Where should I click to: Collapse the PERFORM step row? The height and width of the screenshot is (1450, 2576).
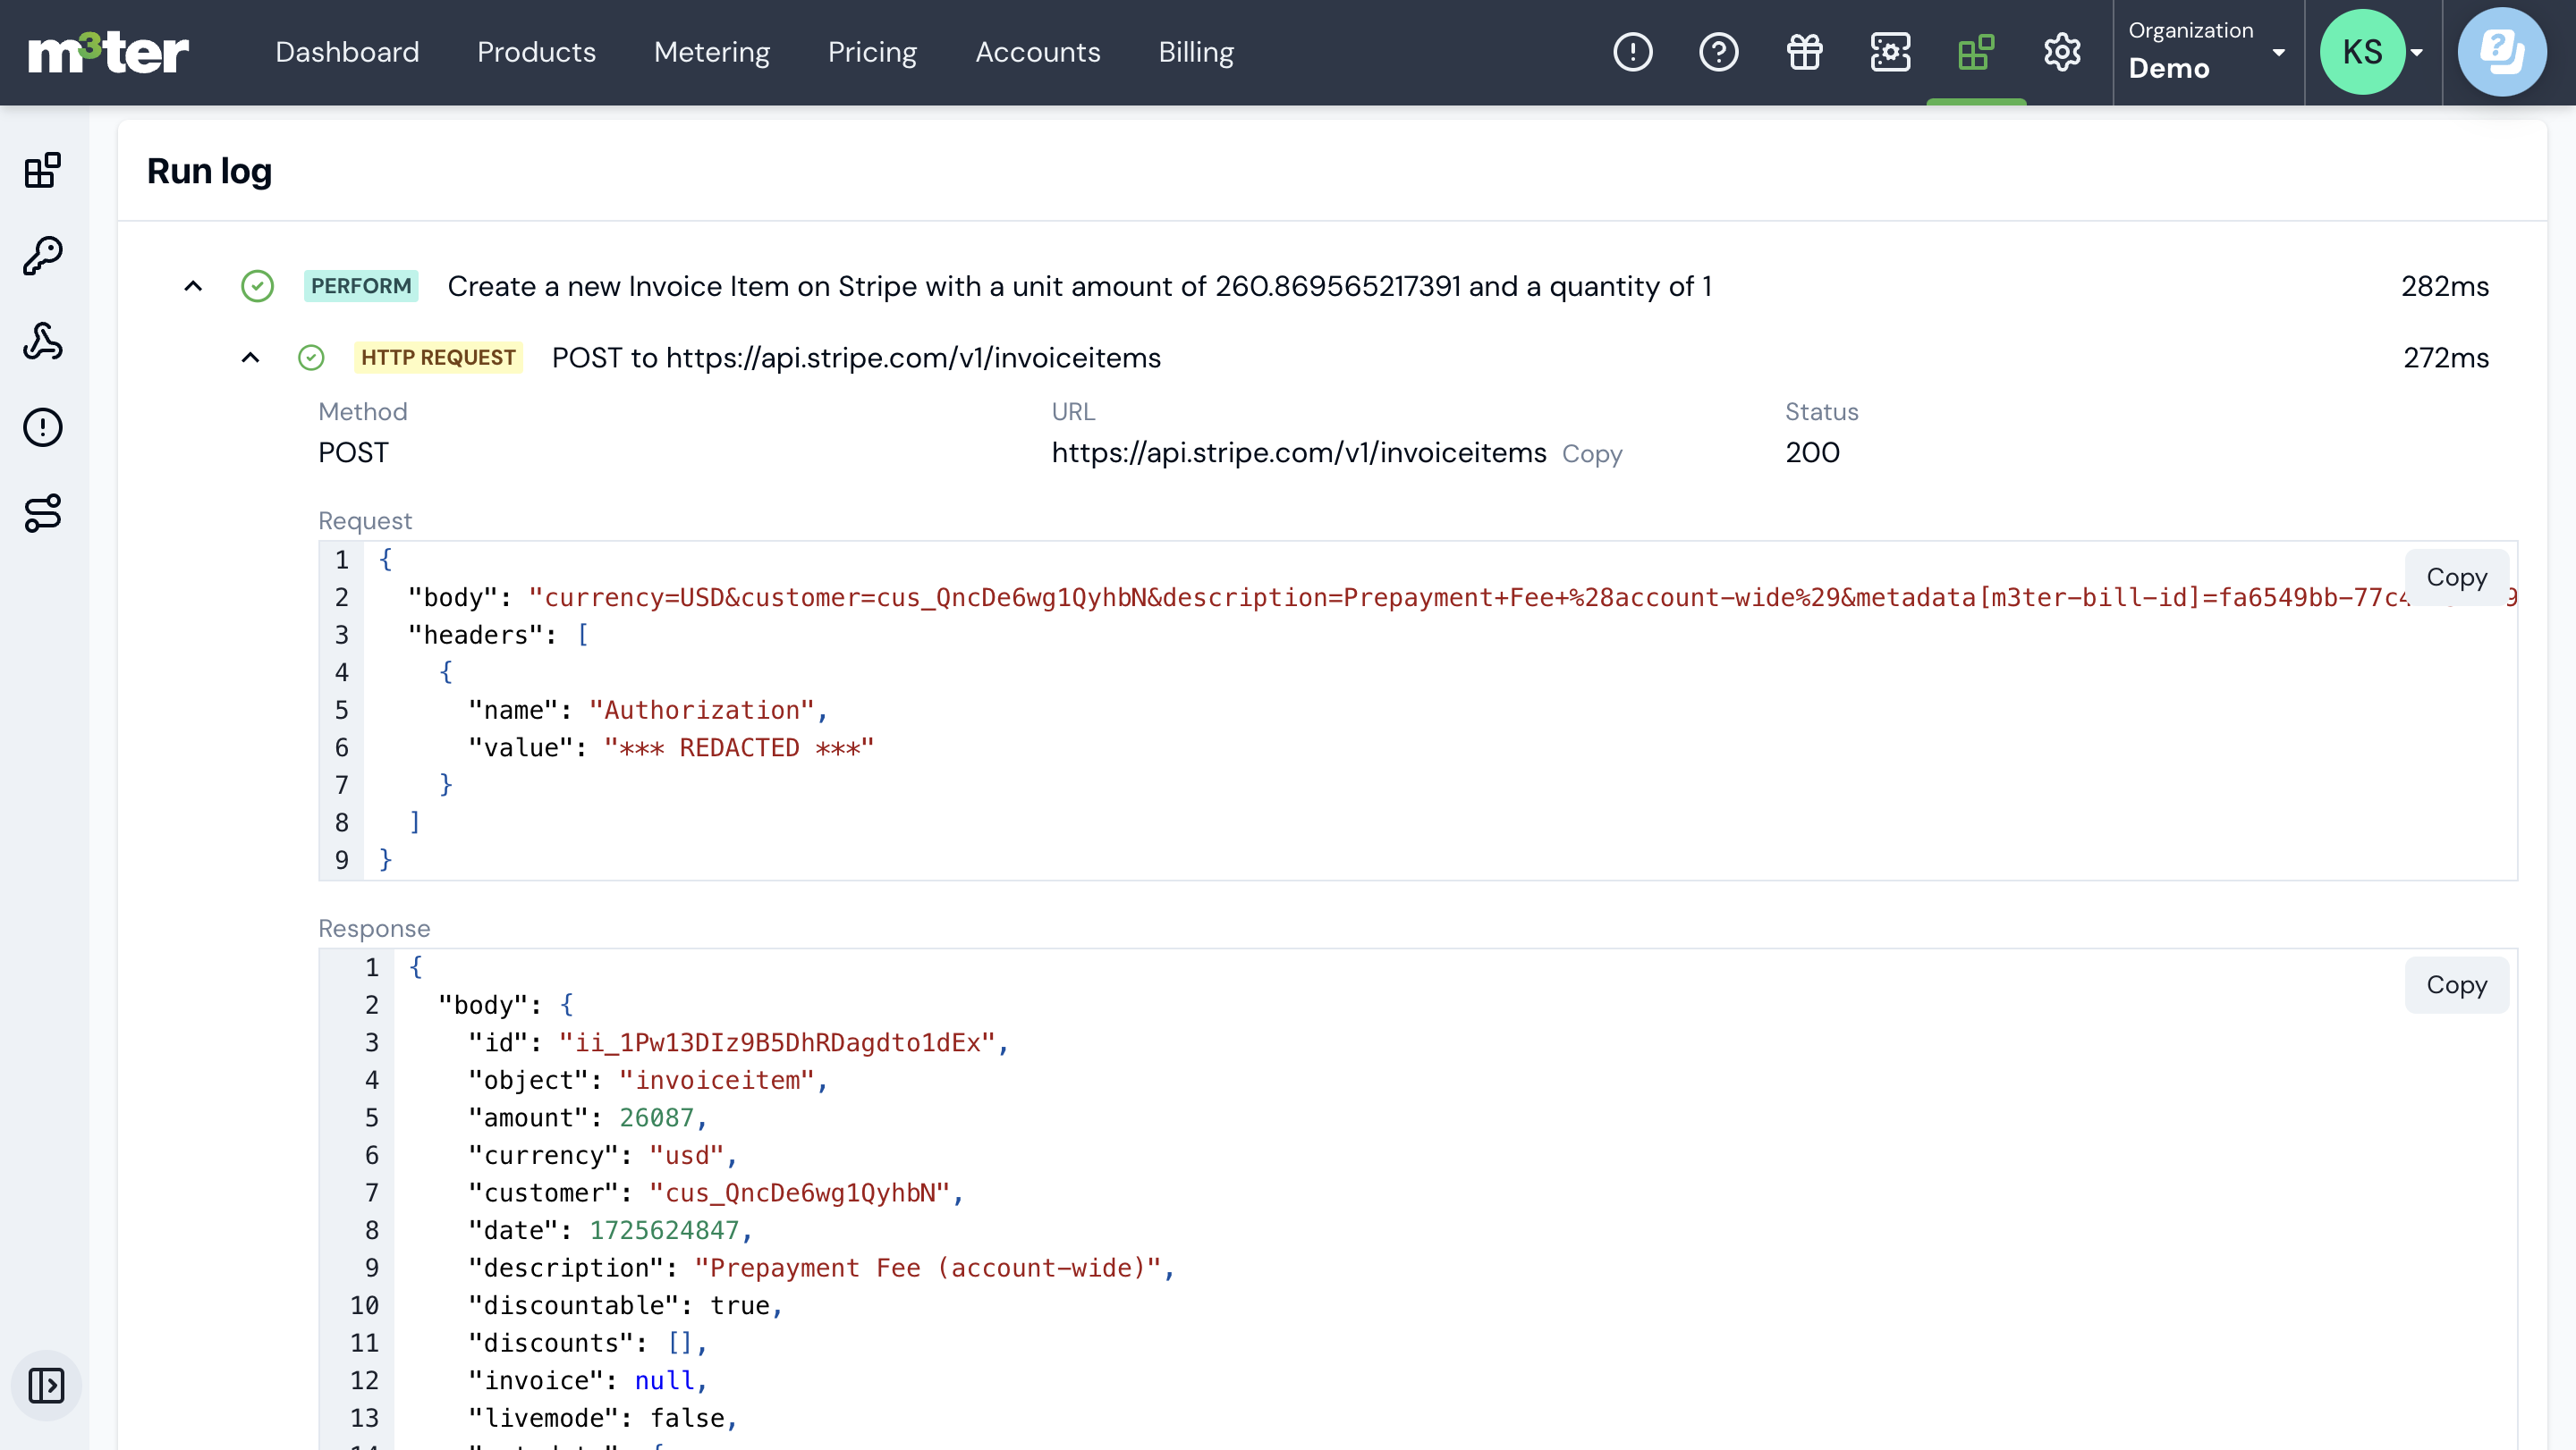coord(193,287)
